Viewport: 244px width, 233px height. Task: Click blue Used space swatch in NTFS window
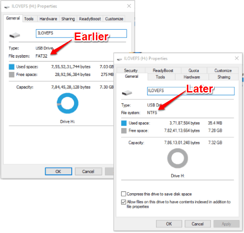click(x=124, y=123)
